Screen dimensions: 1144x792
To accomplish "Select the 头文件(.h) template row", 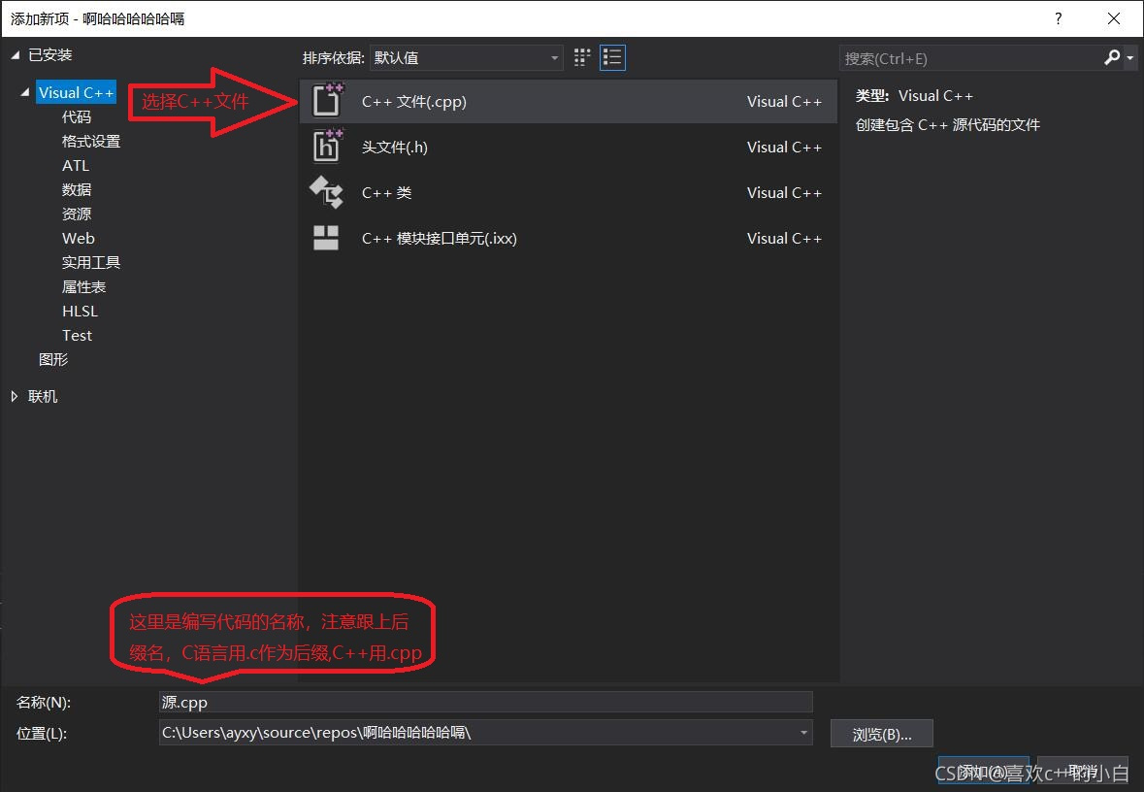I will pyautogui.click(x=568, y=147).
